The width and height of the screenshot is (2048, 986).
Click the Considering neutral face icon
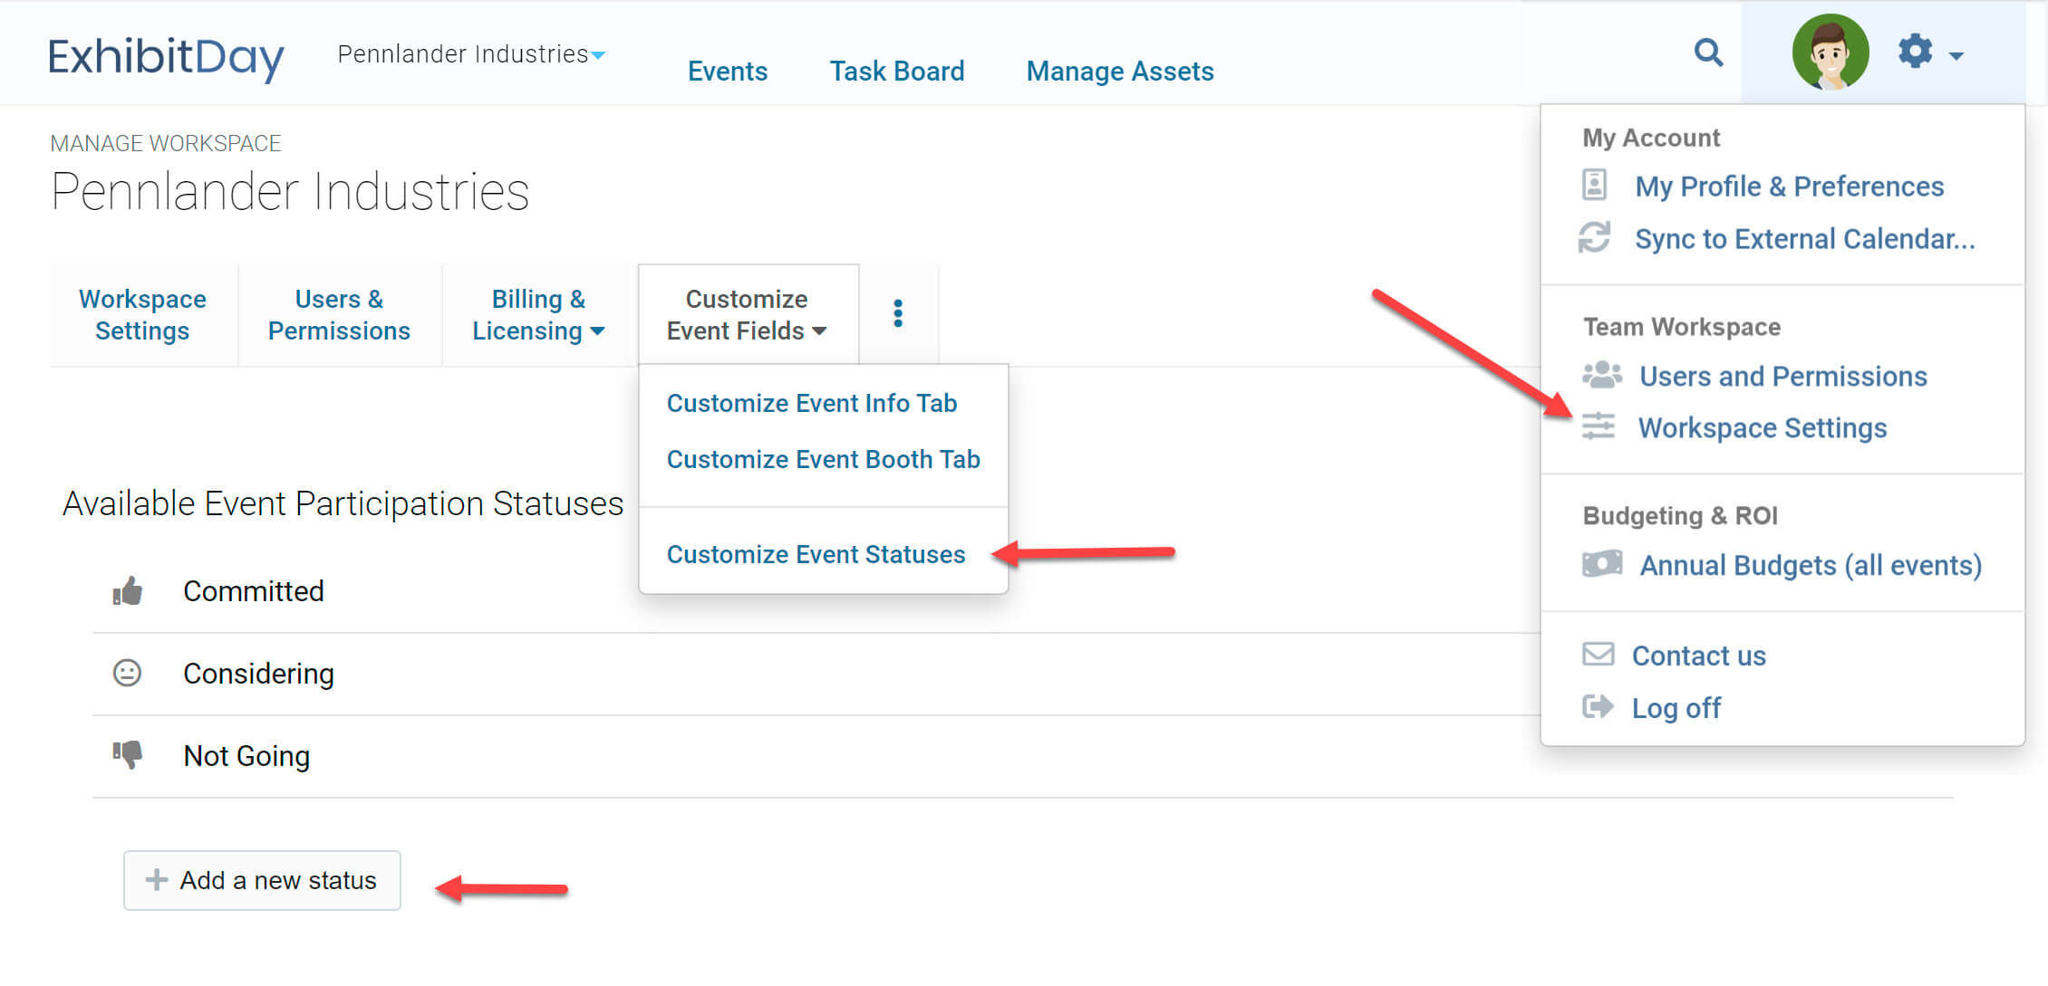pos(127,673)
